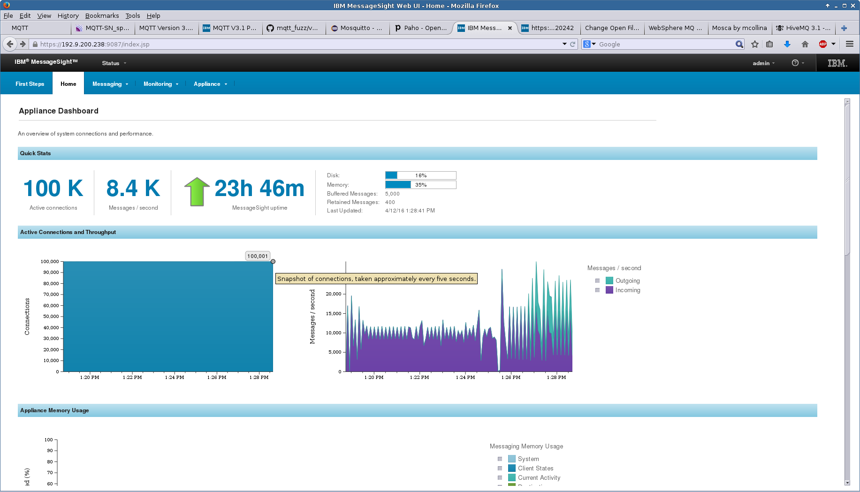Screen dimensions: 860x492
Task: Expand the Monitoring dropdown menu
Action: pyautogui.click(x=160, y=84)
